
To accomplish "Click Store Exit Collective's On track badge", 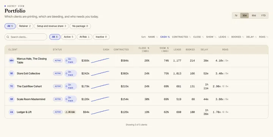I will pyautogui.click(x=71, y=73).
